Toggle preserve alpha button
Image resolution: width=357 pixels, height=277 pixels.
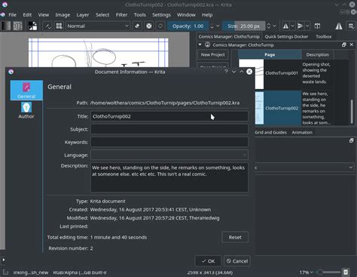(149, 26)
